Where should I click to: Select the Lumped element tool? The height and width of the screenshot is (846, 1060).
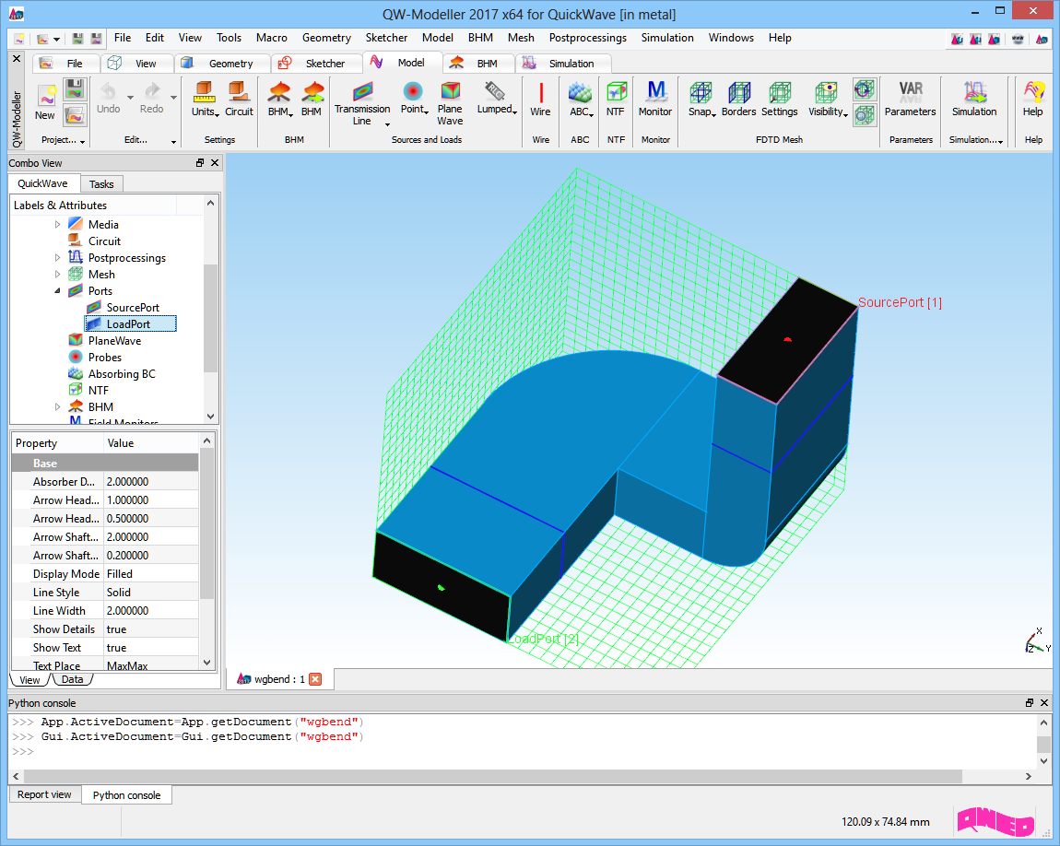[x=496, y=90]
